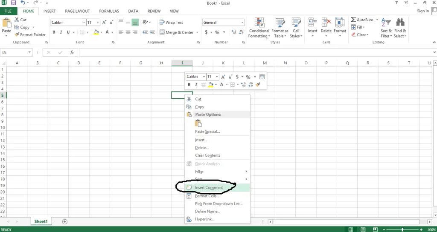Click Undo in quick access toolbar
This screenshot has height=232, width=437.
tap(23, 3)
